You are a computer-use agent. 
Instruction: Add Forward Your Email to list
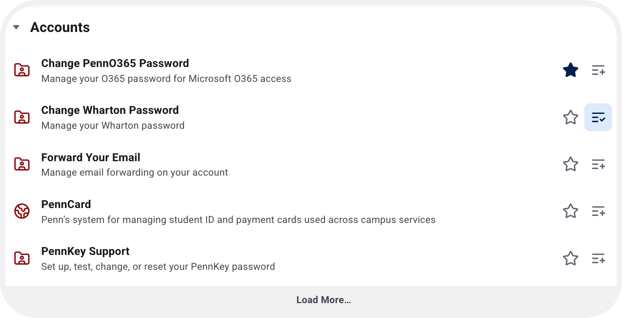coord(598,164)
